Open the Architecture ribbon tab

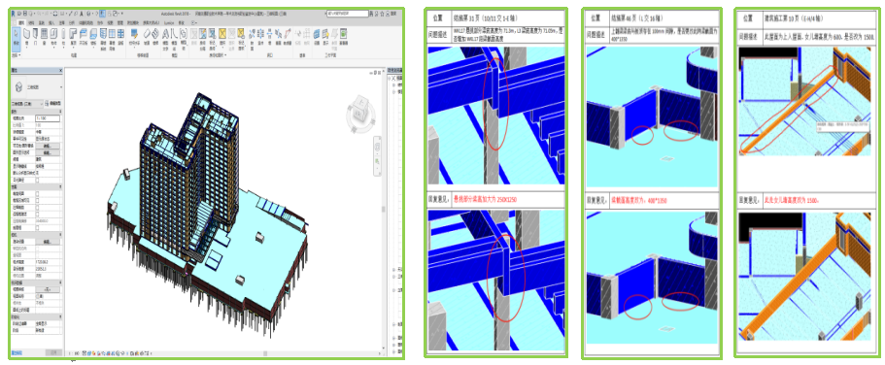click(x=21, y=23)
